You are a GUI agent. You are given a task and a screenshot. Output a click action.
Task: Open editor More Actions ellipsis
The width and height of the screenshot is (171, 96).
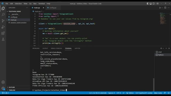point(169,8)
